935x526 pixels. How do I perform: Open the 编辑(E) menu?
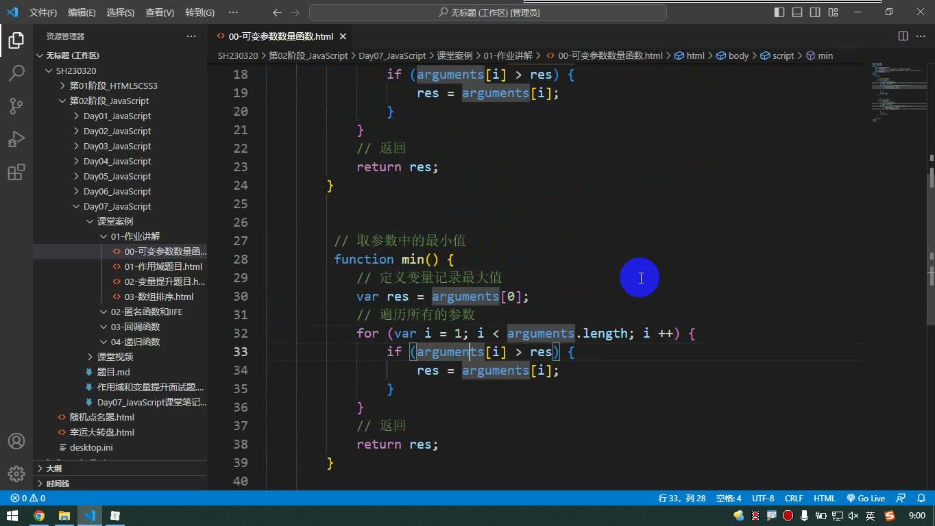[x=82, y=12]
